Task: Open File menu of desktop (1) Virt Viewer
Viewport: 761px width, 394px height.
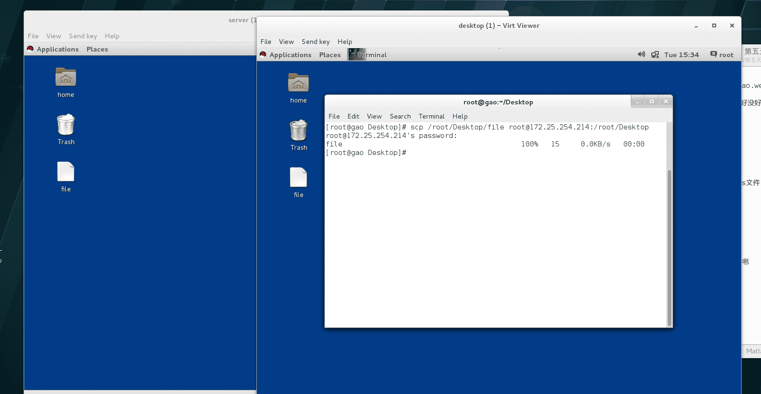Action: click(266, 42)
